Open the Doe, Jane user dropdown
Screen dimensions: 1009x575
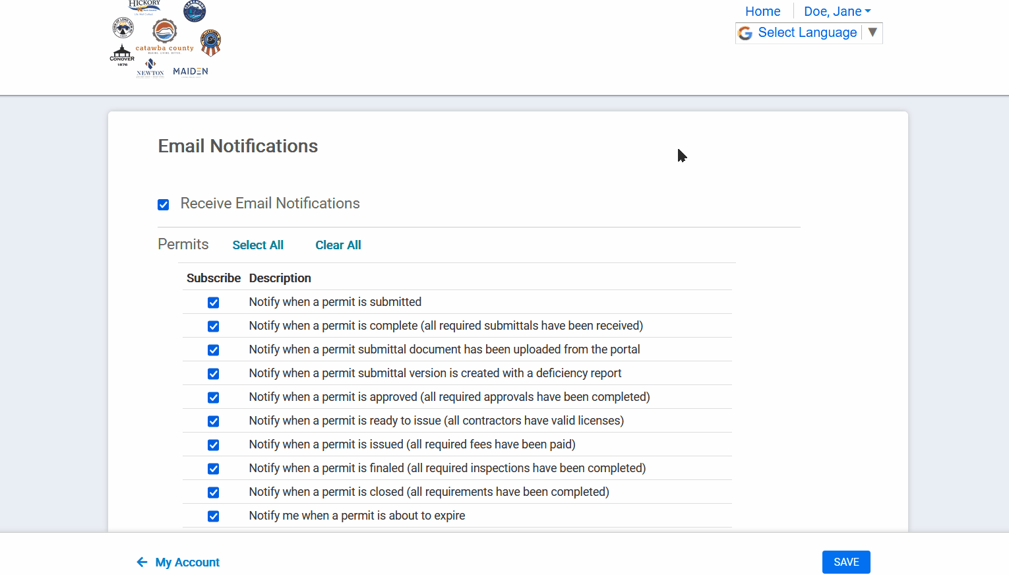tap(837, 11)
